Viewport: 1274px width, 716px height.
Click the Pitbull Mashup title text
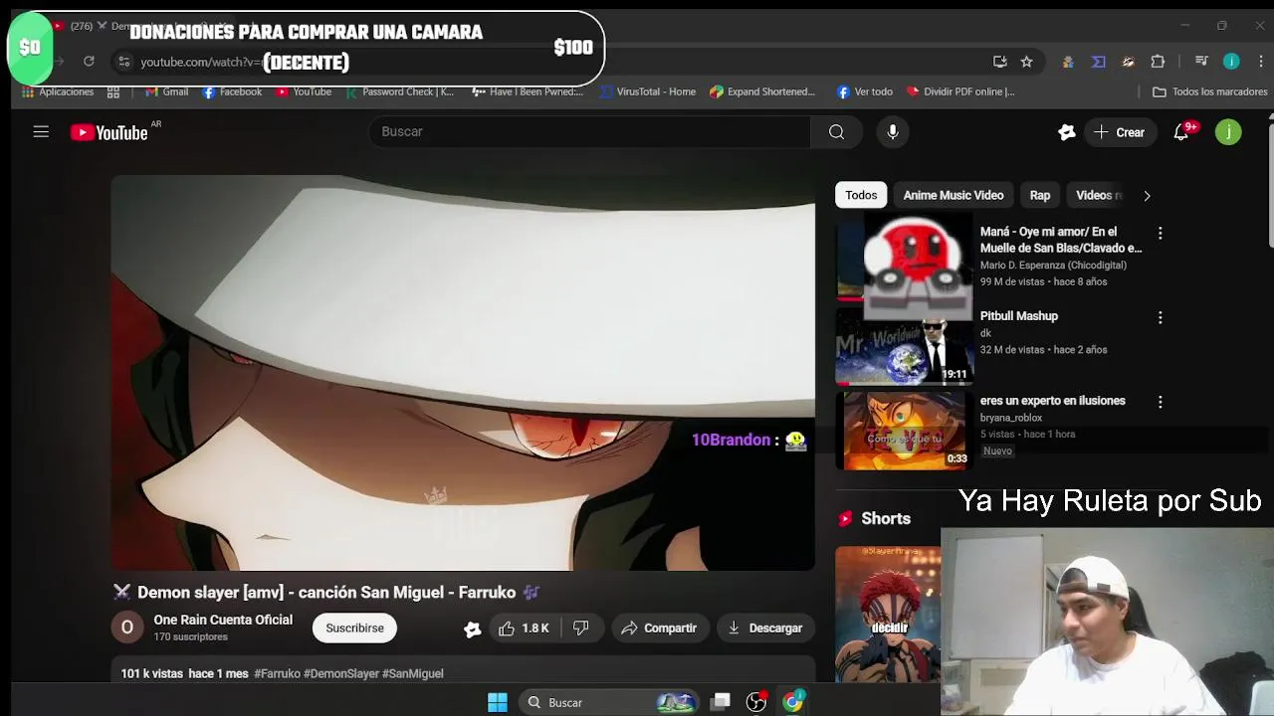pyautogui.click(x=1018, y=316)
